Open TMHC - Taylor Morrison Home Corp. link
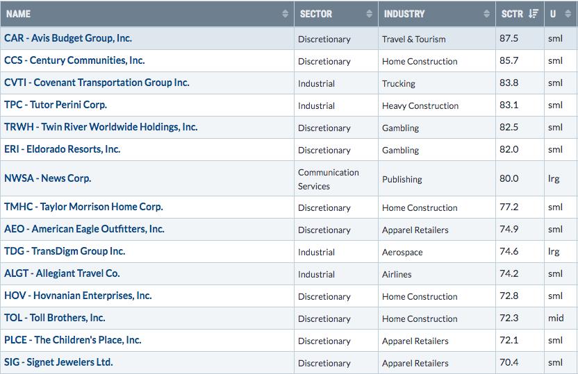Image resolution: width=578 pixels, height=374 pixels. tap(83, 207)
